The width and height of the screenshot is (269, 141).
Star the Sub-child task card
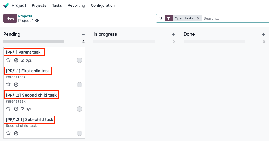click(x=8, y=133)
